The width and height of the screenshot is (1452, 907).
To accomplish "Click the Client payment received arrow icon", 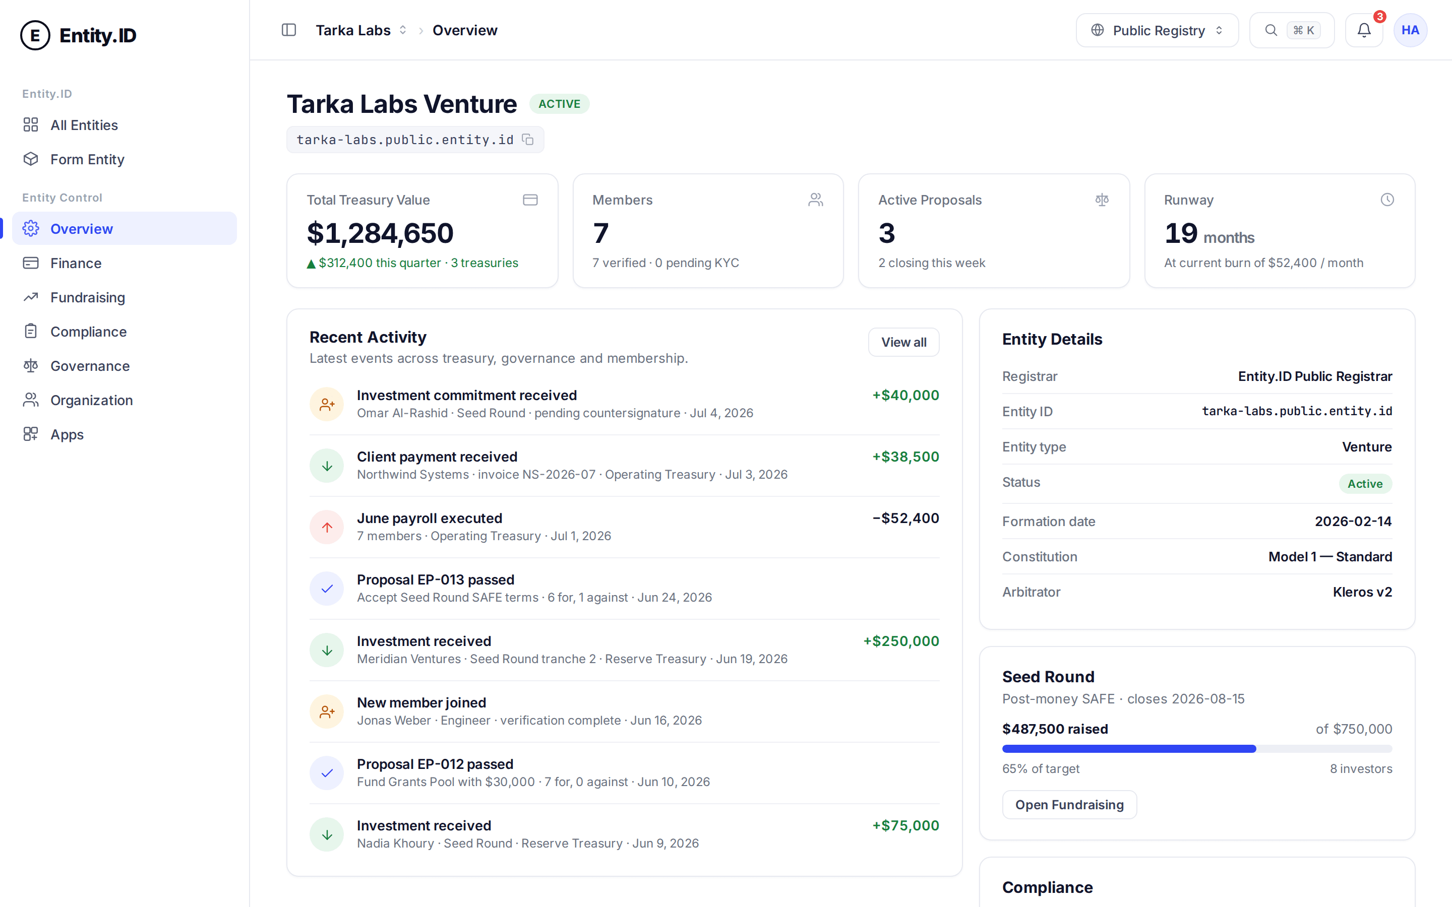I will pyautogui.click(x=326, y=466).
